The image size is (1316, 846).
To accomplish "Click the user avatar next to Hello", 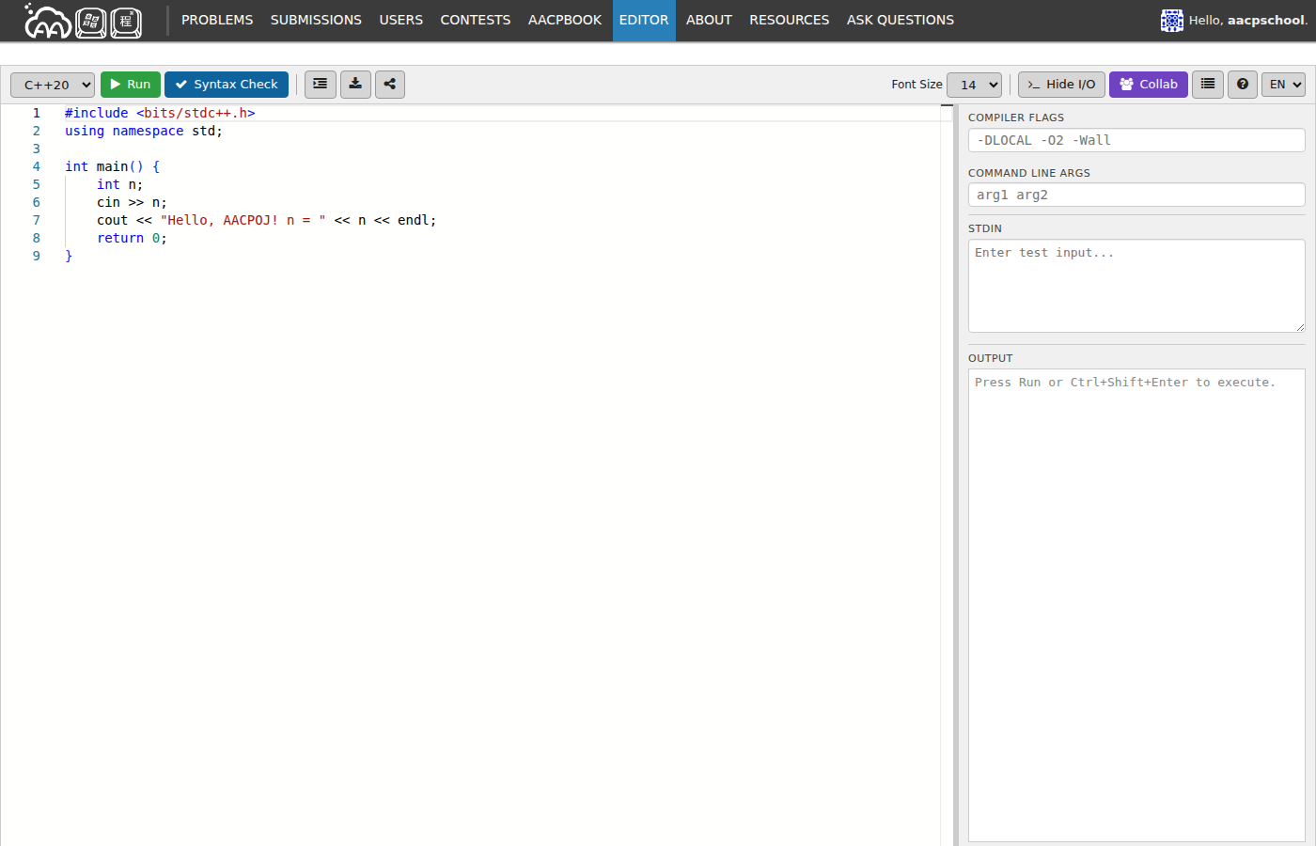I will point(1171,21).
